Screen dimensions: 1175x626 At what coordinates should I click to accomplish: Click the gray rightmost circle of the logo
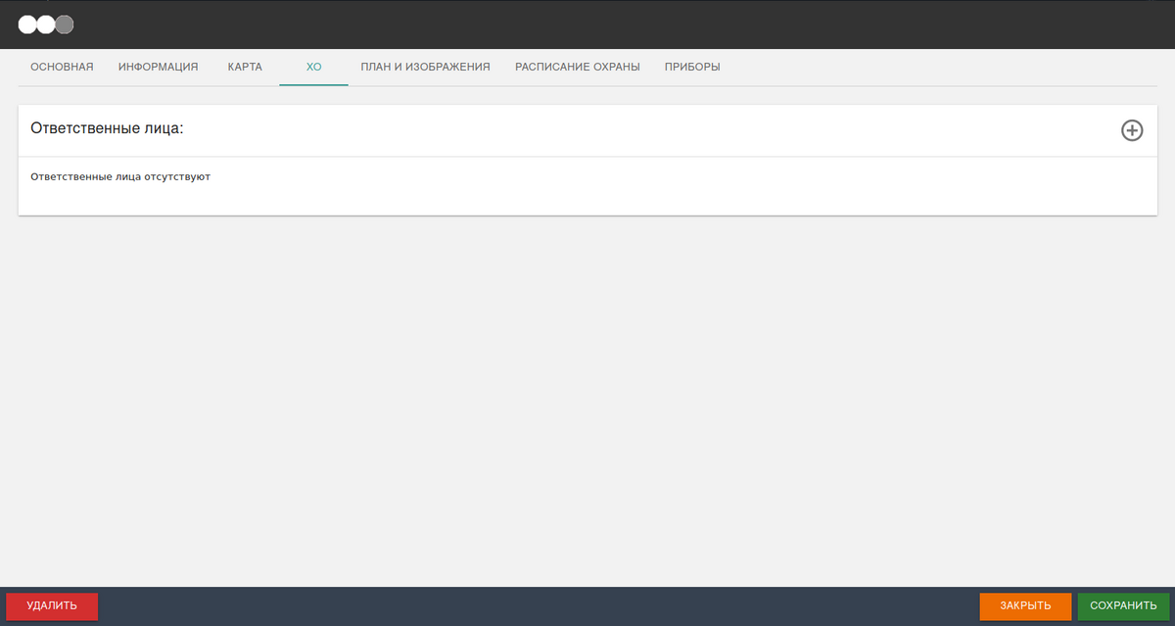65,24
